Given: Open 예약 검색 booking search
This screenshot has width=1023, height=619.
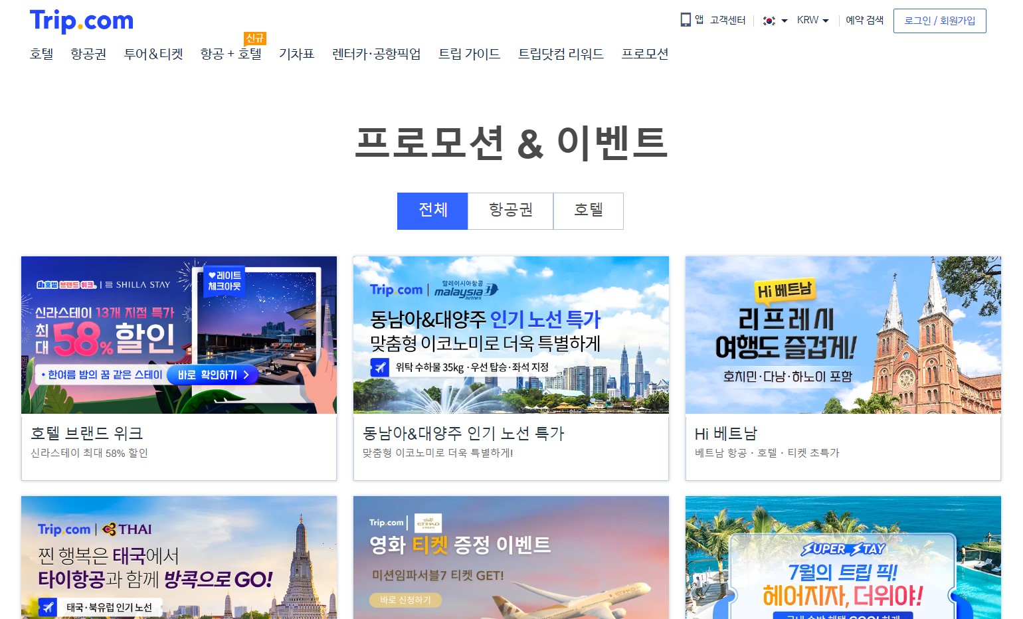Looking at the screenshot, I should (864, 21).
